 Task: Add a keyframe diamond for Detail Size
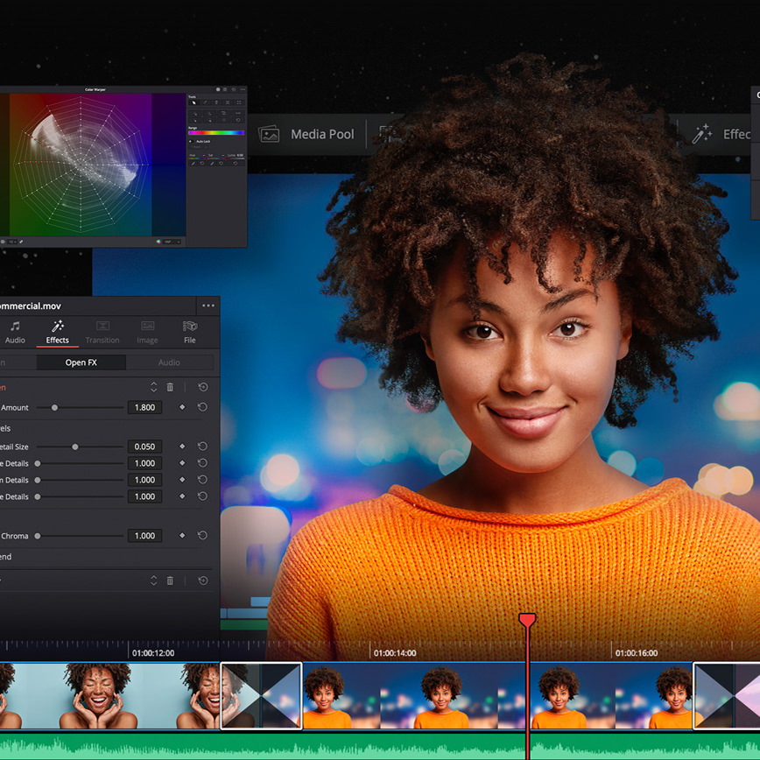181,447
